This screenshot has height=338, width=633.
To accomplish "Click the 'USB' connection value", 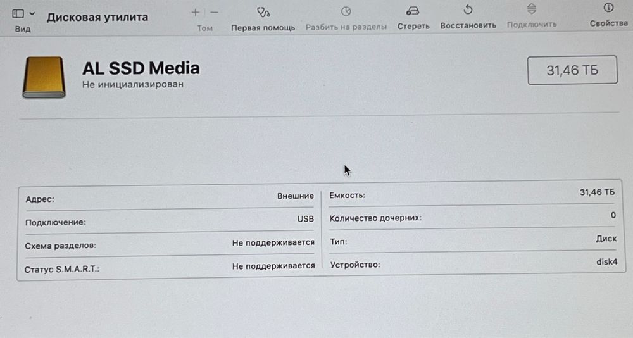I will [305, 219].
